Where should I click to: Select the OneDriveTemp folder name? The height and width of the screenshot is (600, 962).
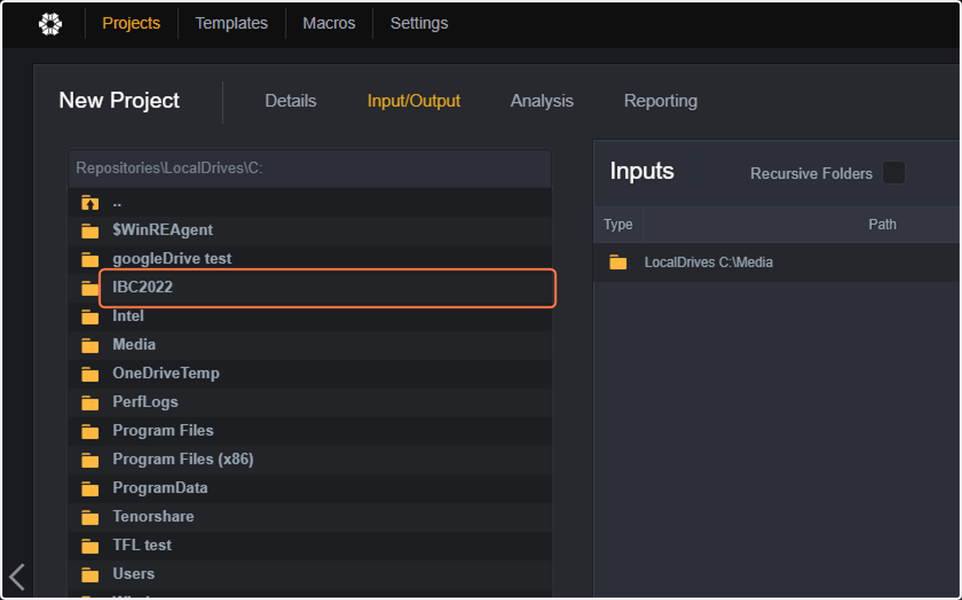[166, 373]
